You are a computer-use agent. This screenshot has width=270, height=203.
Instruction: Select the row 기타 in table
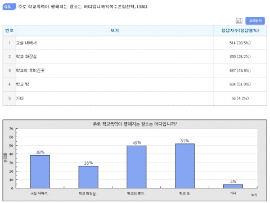[x=134, y=98]
